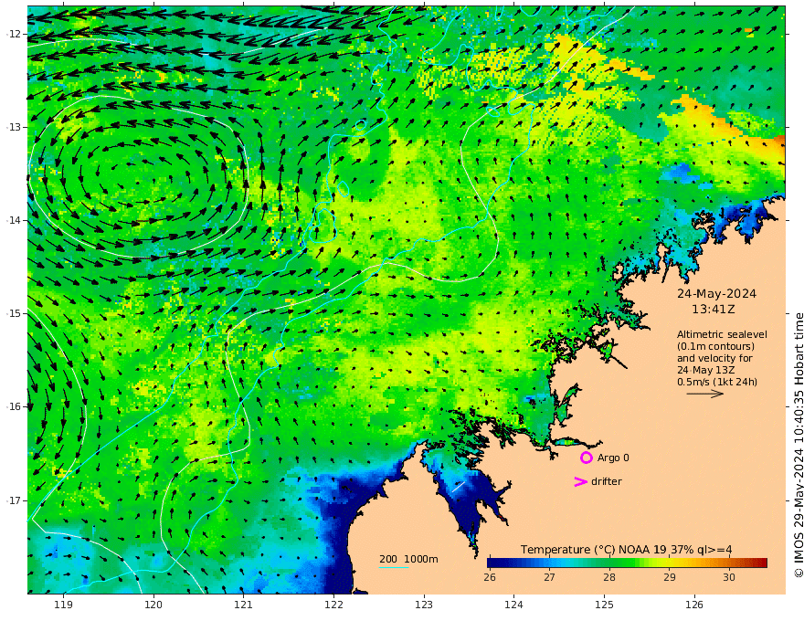The width and height of the screenshot is (804, 621).
Task: Click the velocity scale reference arrow
Action: 705,394
